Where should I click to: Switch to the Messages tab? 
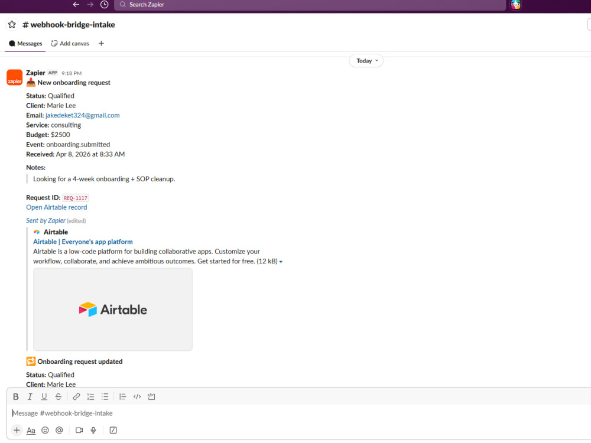pyautogui.click(x=25, y=44)
